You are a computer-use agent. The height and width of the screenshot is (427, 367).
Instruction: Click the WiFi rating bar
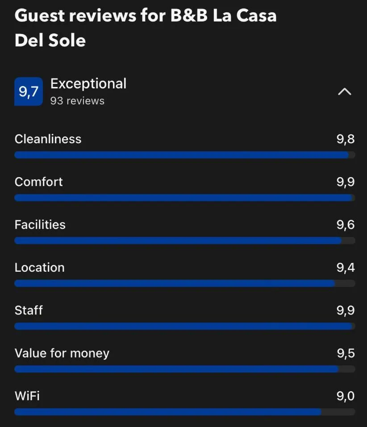(x=184, y=412)
